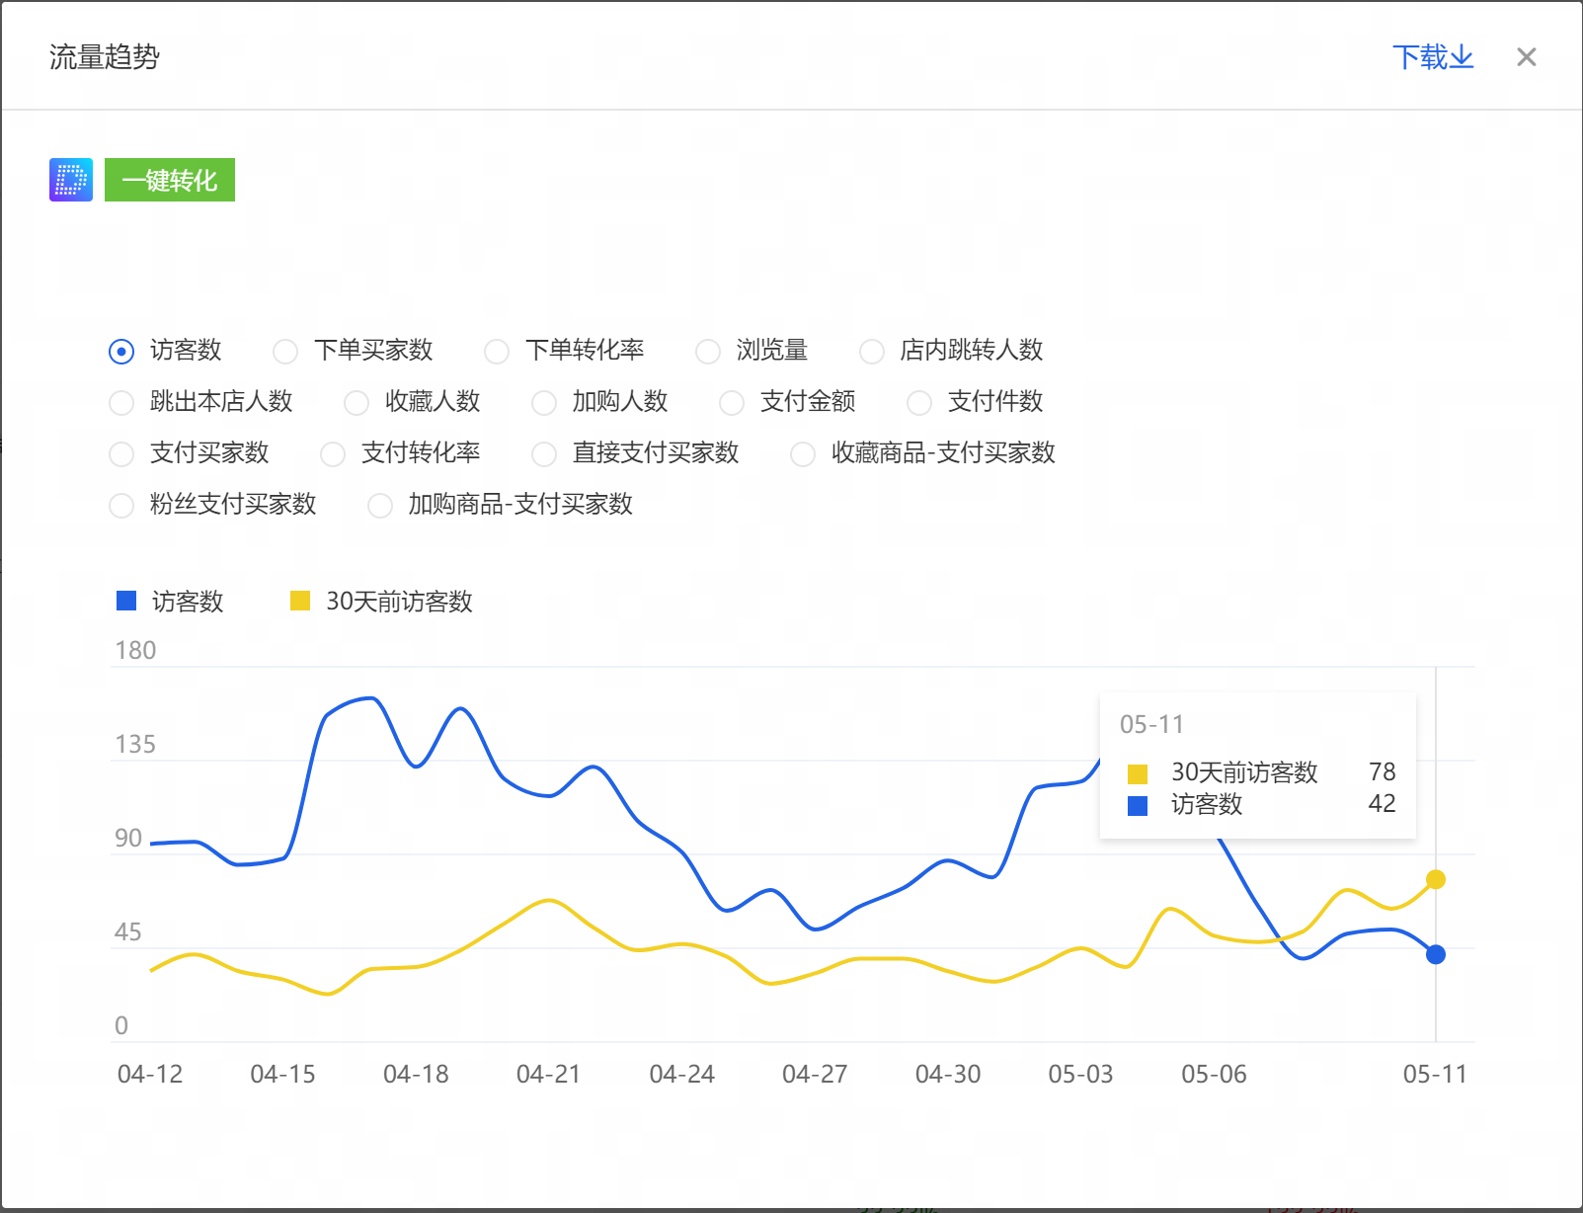Toggle the yellow 30天前访客数 legend series

click(x=381, y=601)
